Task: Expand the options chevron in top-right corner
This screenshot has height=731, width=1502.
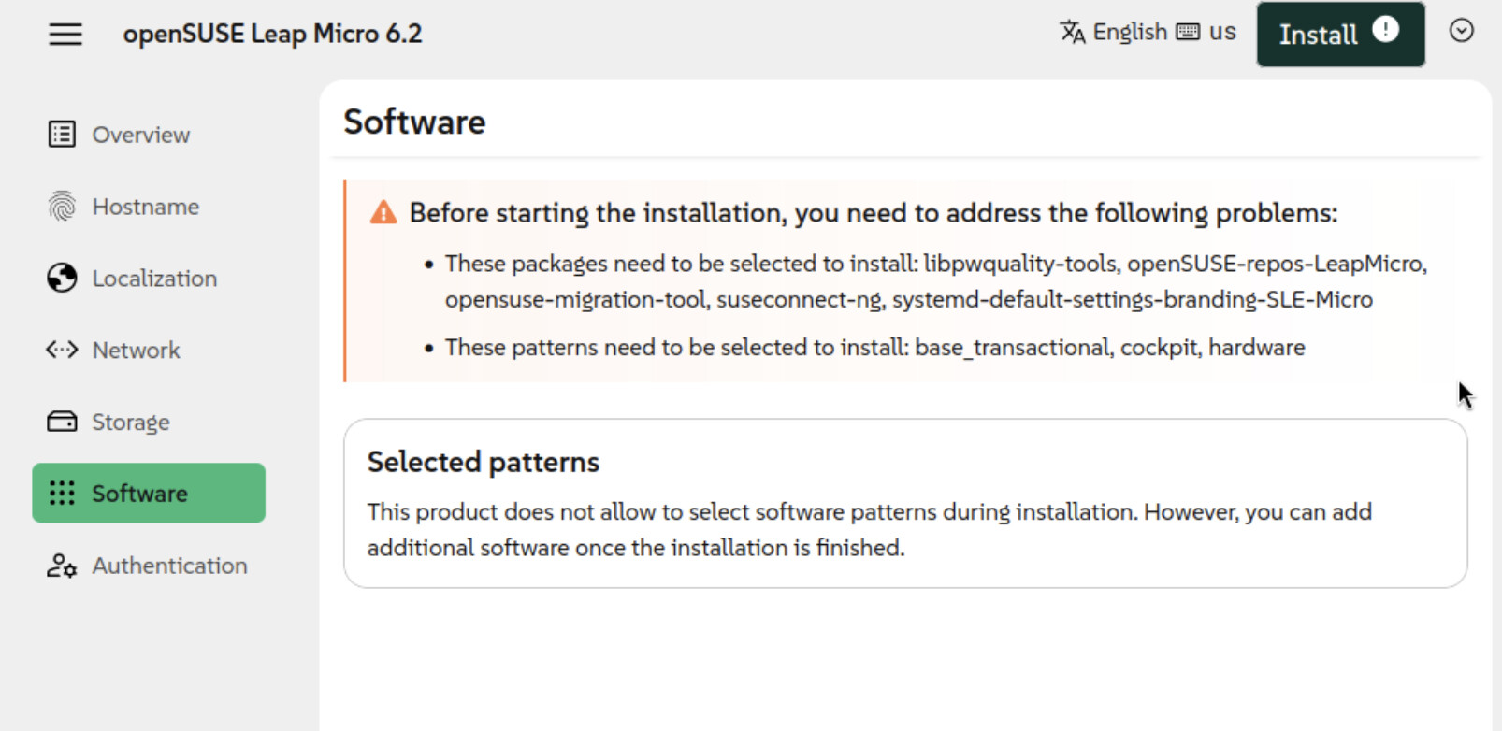Action: point(1461,31)
